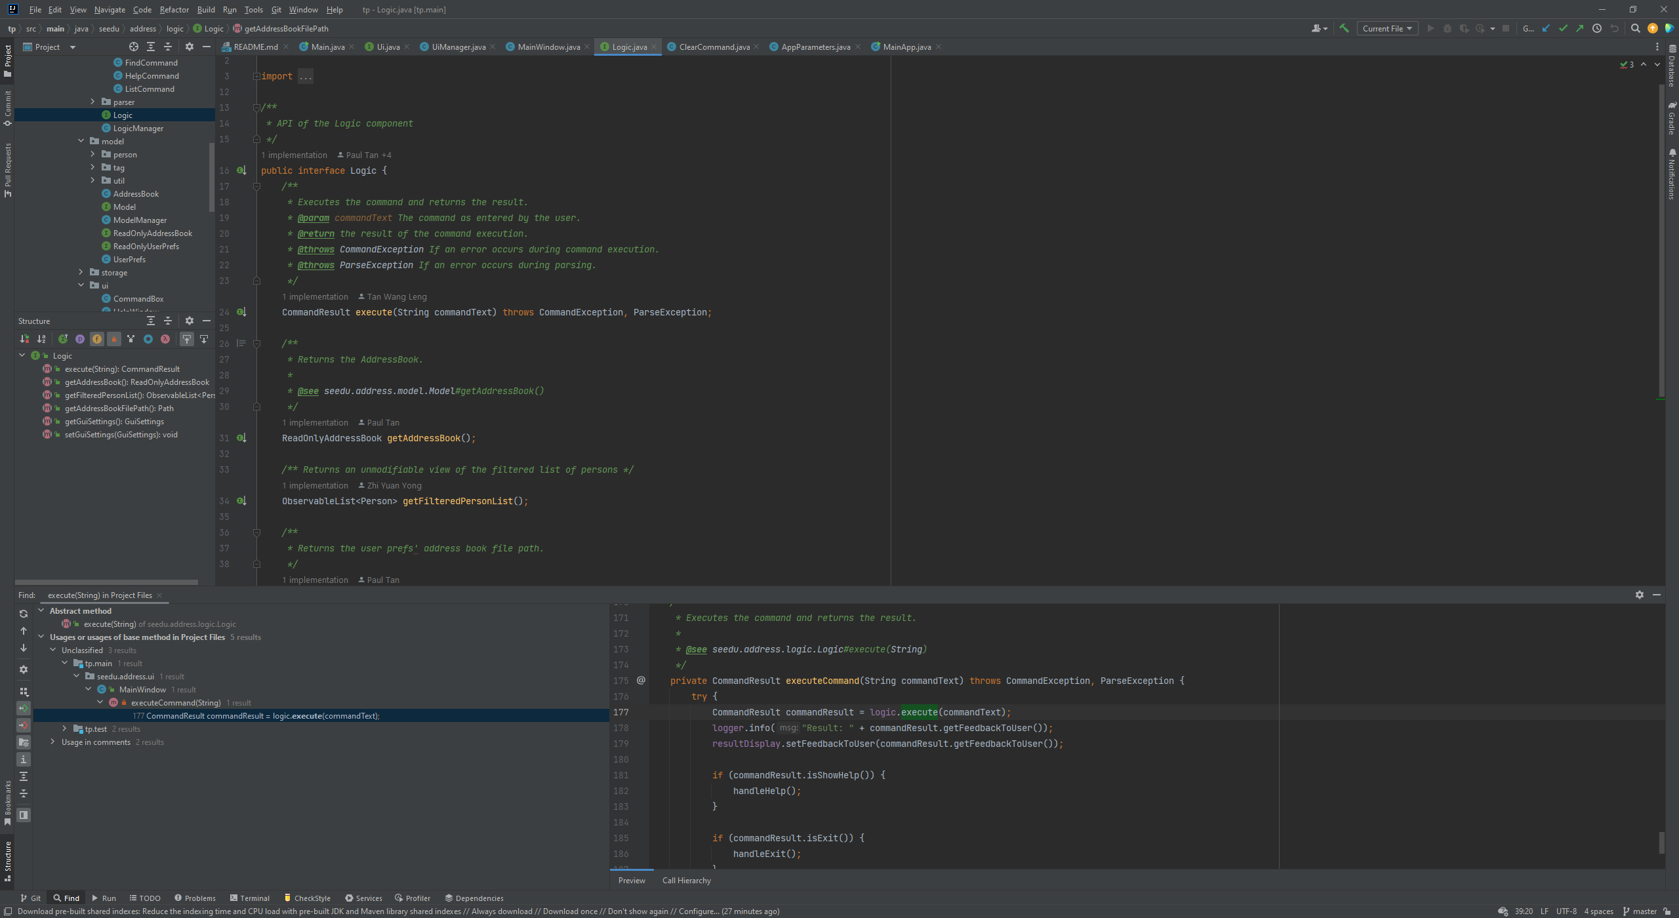Collapse the model package folder
This screenshot has width=1679, height=918.
pyautogui.click(x=81, y=141)
